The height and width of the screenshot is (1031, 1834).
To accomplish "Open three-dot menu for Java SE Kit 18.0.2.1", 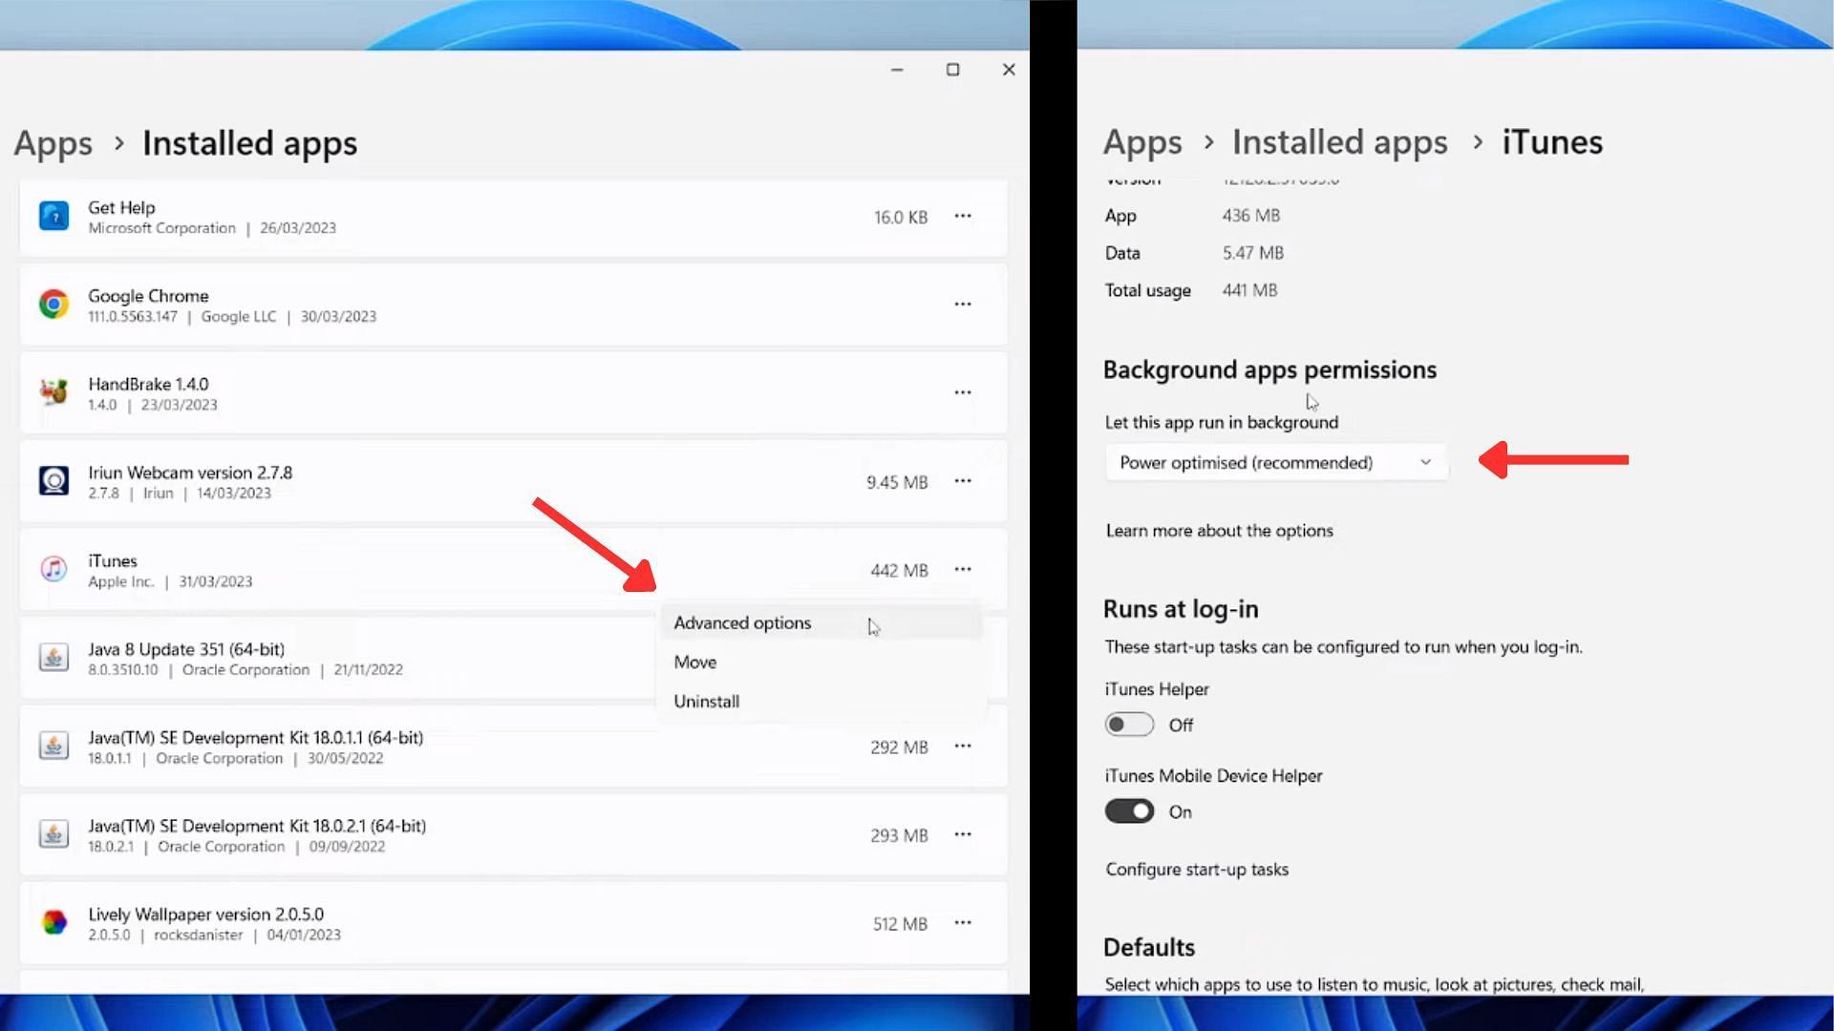I will pyautogui.click(x=963, y=834).
